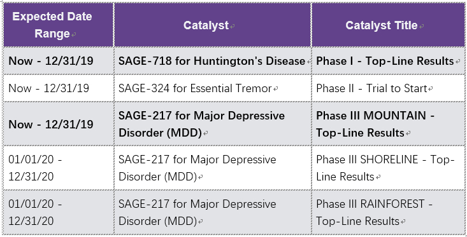
Task: Select the Phase III MOUNTAIN results cell
Action: pos(388,124)
